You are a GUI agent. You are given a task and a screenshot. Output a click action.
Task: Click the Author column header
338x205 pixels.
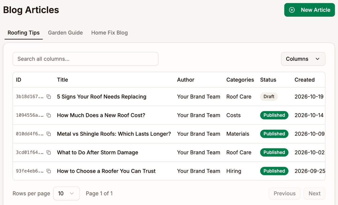click(x=186, y=80)
